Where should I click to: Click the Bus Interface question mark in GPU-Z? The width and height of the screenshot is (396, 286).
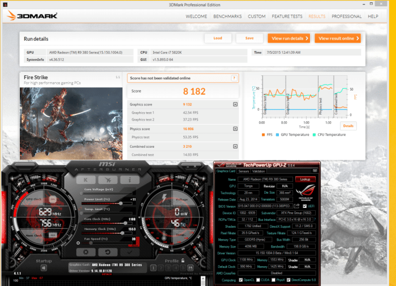click(x=315, y=220)
